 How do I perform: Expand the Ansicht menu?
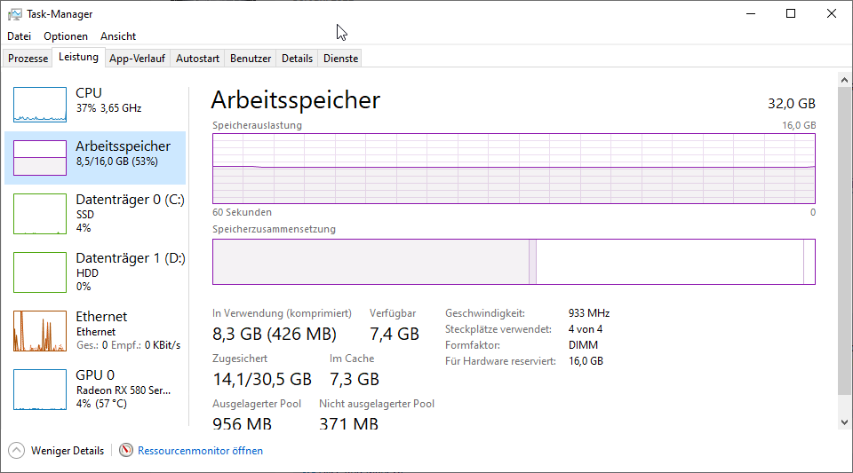pyautogui.click(x=118, y=36)
